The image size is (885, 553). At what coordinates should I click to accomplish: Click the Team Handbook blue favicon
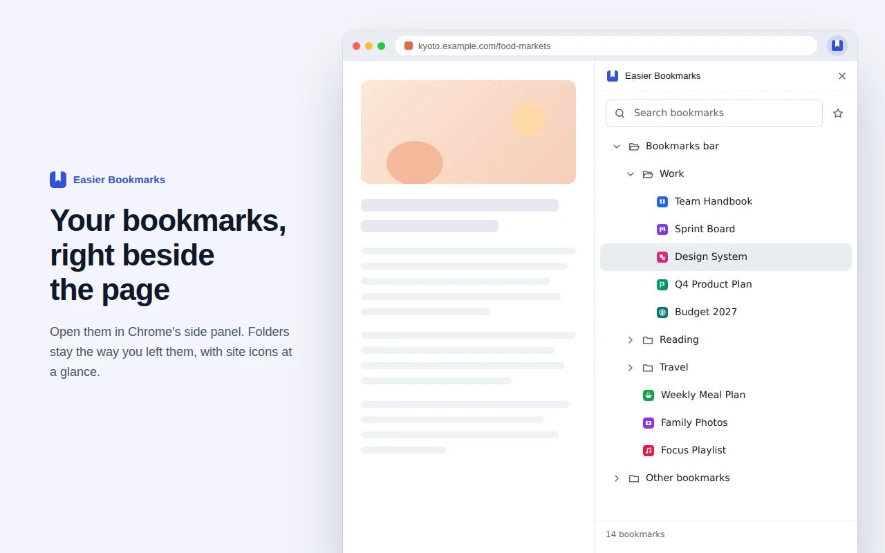coord(662,202)
